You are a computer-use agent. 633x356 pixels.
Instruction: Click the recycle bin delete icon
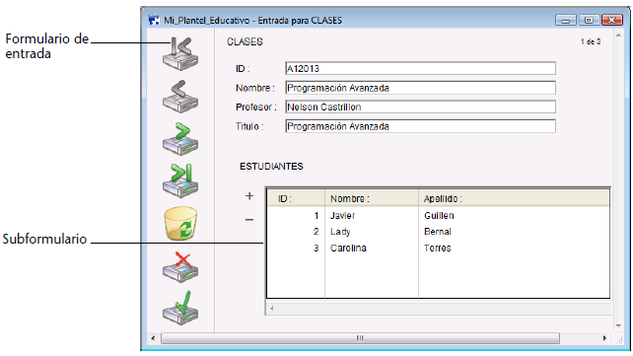click(x=180, y=223)
